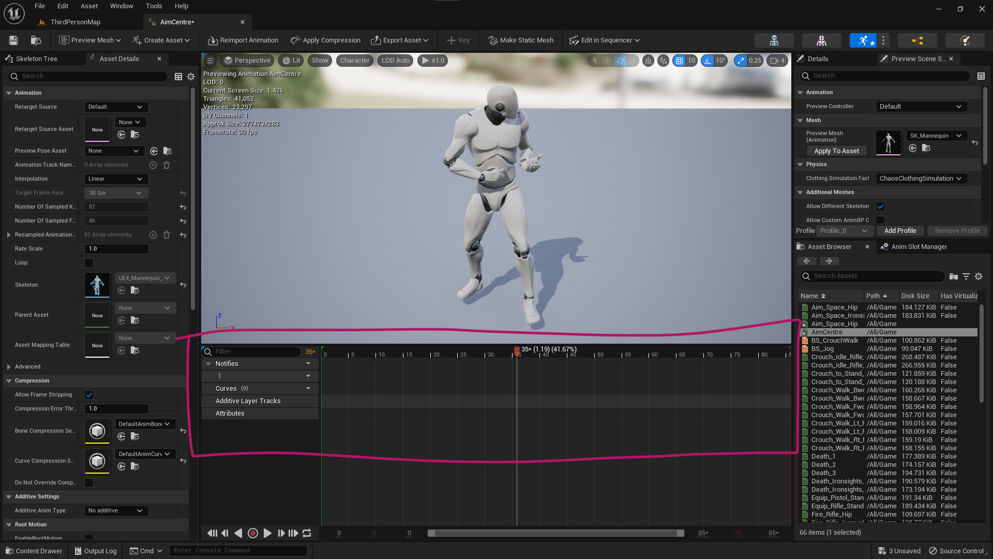The width and height of the screenshot is (993, 559).
Task: Open the Interpolation dropdown set to Linear
Action: click(x=116, y=179)
